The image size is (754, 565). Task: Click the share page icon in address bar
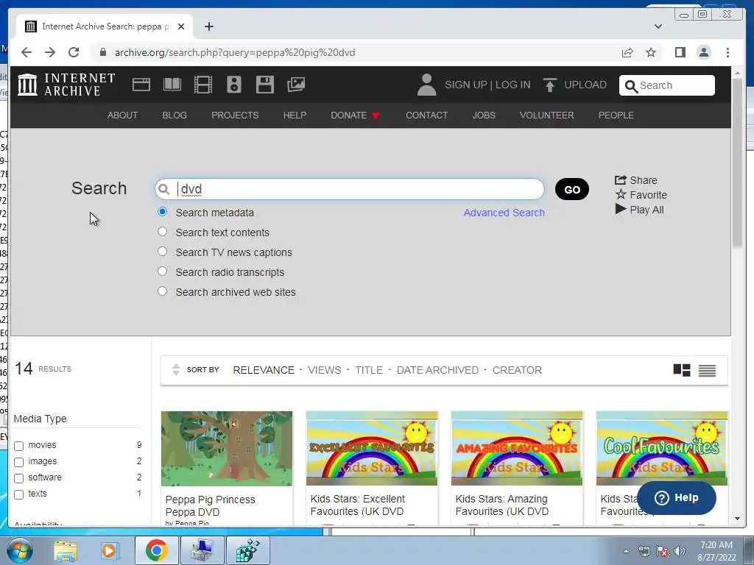tap(627, 52)
